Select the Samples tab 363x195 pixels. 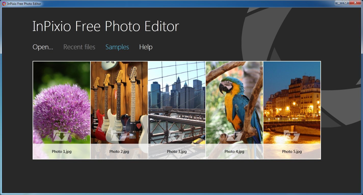coord(117,47)
